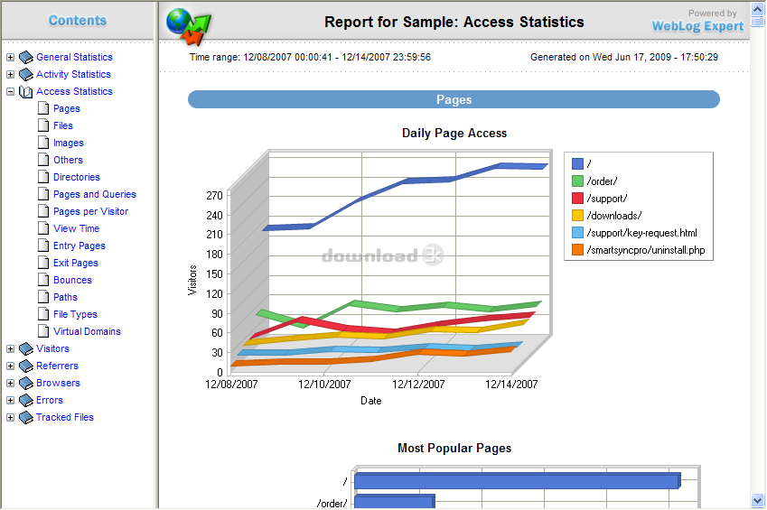Go to the Pages per Visitor report
The width and height of the screenshot is (767, 510).
click(90, 212)
